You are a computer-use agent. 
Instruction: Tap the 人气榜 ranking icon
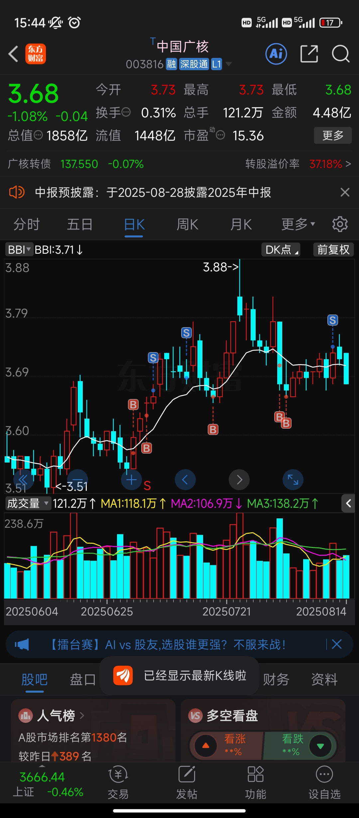coord(26,716)
